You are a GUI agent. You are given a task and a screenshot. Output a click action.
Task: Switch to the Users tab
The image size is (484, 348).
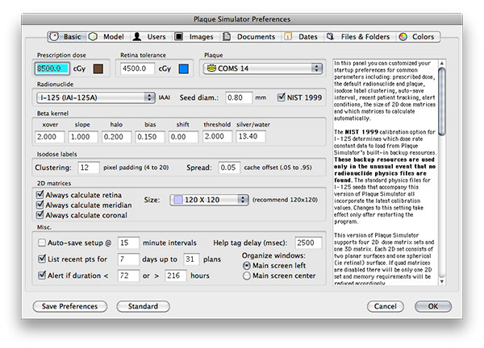pyautogui.click(x=150, y=37)
